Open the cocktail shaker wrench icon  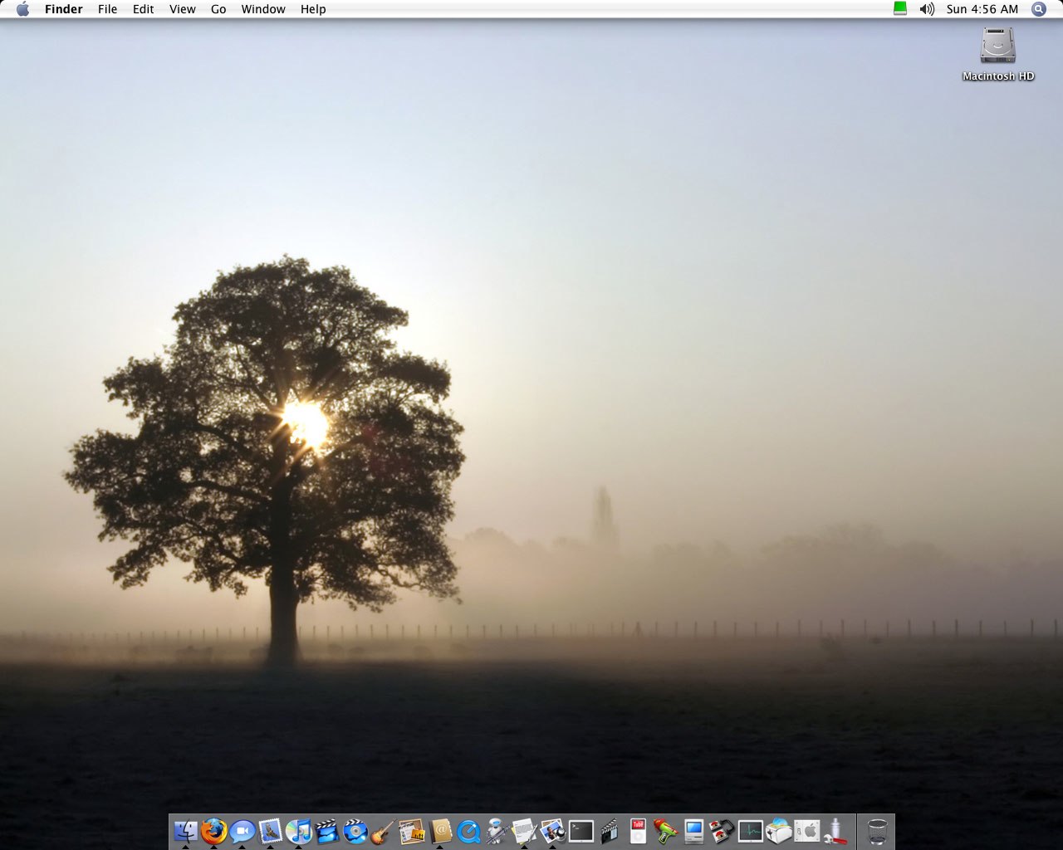click(835, 831)
